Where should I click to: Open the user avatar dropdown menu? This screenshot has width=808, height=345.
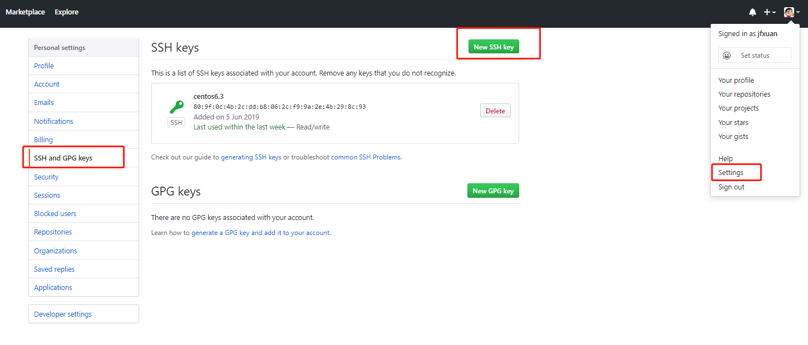[792, 12]
